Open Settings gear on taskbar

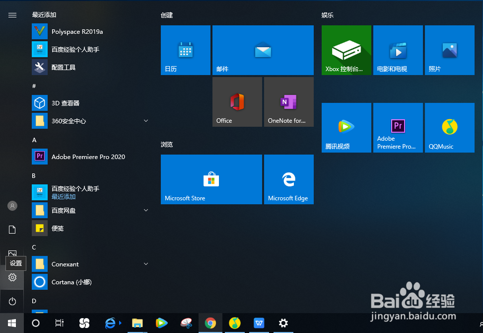click(283, 323)
